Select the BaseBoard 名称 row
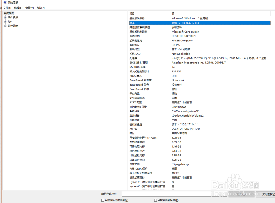Viewport: 275px width, 203px height. (200, 89)
